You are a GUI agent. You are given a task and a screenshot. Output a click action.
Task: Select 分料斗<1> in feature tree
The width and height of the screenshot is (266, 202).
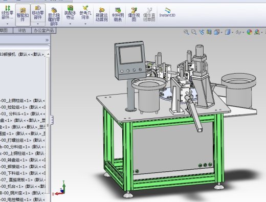point(23,114)
